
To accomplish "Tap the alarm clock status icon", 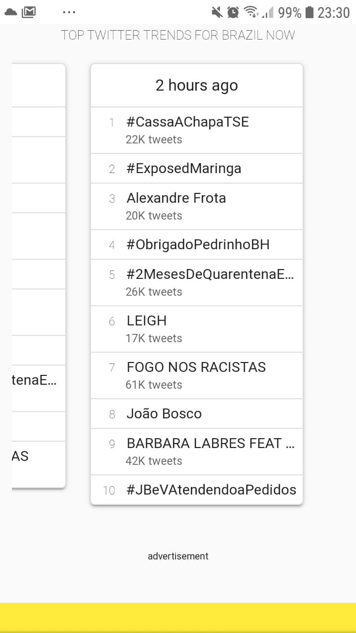I will click(x=233, y=12).
